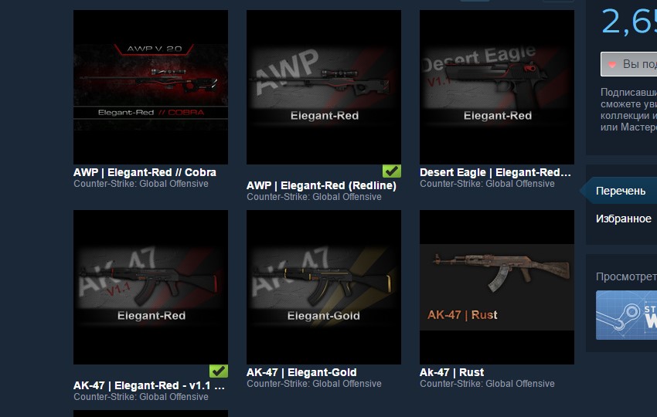Open AWP | Elegant-Red (Redline) title link

pos(322,185)
